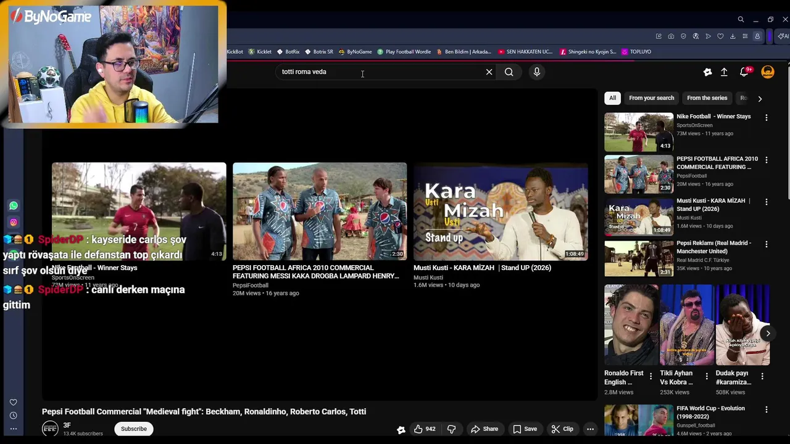Open options for Pepsi Reklamı sidebar video
790x444 pixels.
767,244
